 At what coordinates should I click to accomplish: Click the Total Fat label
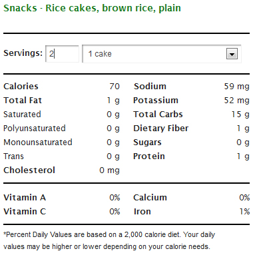23,100
